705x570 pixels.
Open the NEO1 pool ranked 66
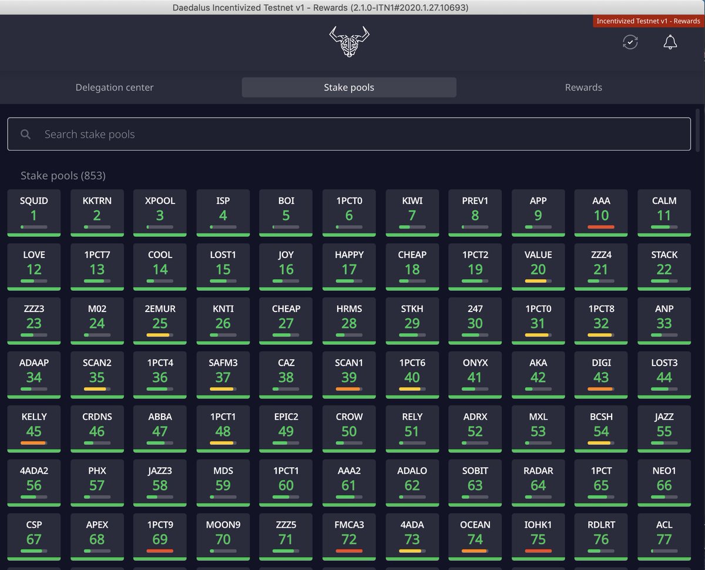coord(664,483)
